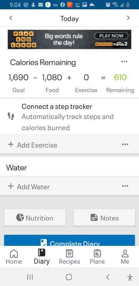Tap PLAY NOW in the ad banner
This screenshot has width=139, height=286.
111,36
